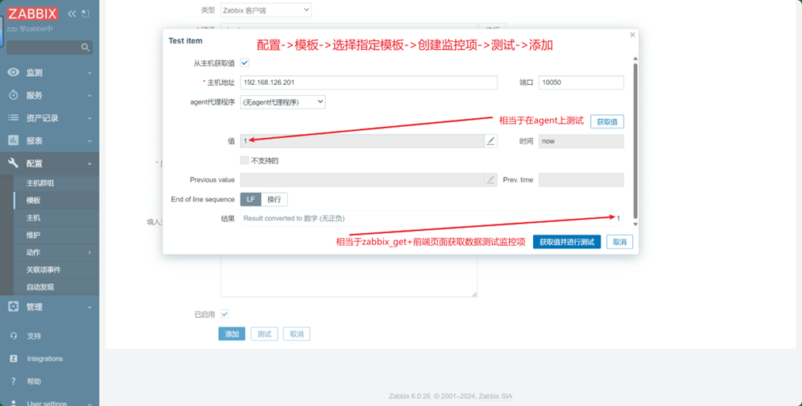Select the LF end of line option

click(x=251, y=199)
